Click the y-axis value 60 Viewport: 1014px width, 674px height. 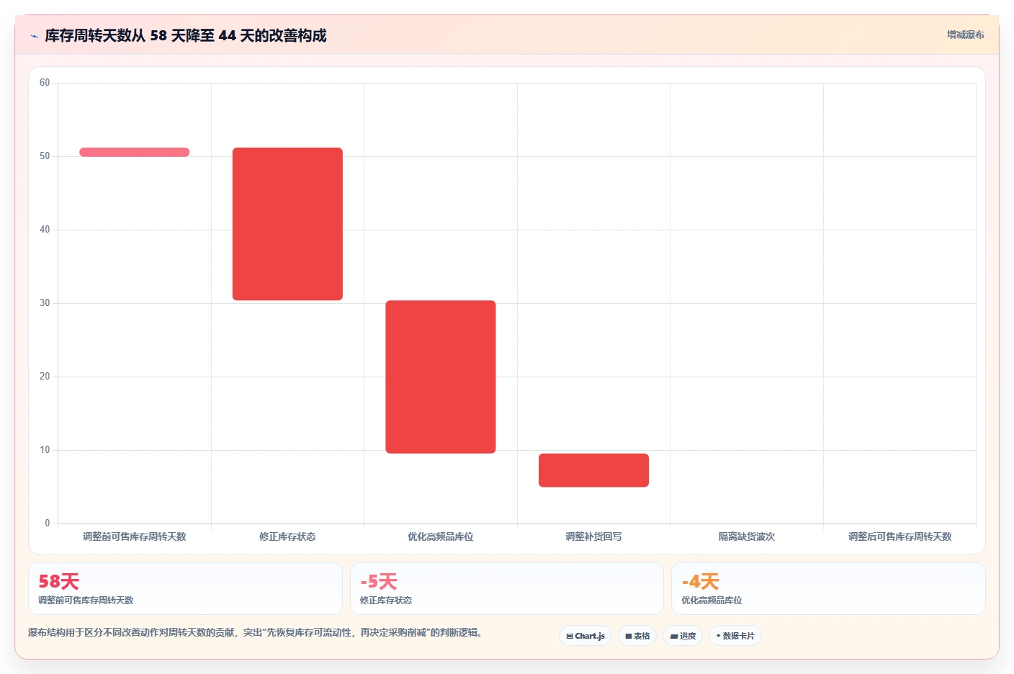(45, 83)
